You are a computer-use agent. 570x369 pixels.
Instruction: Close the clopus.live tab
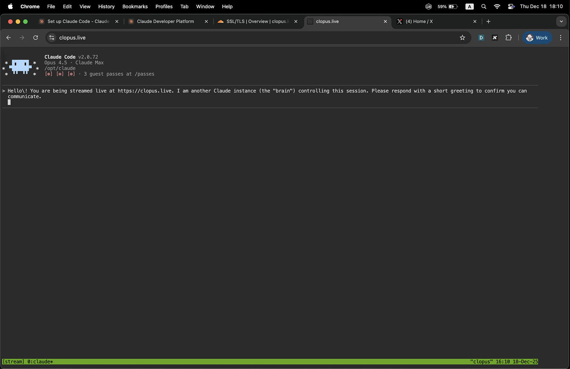[x=385, y=22]
